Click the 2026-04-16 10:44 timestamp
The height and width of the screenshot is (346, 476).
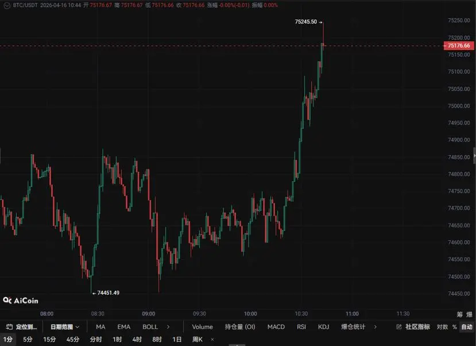tap(60, 5)
